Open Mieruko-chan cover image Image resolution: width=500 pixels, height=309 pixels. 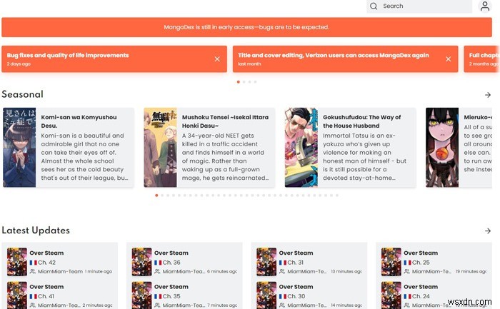(442, 147)
